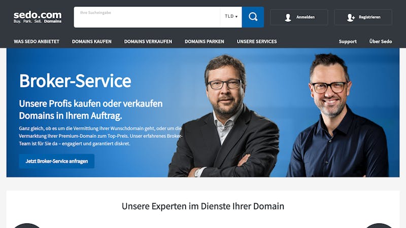Viewport: 406px width, 228px height.
Task: Select the Registrieren sign-up button
Action: point(363,17)
